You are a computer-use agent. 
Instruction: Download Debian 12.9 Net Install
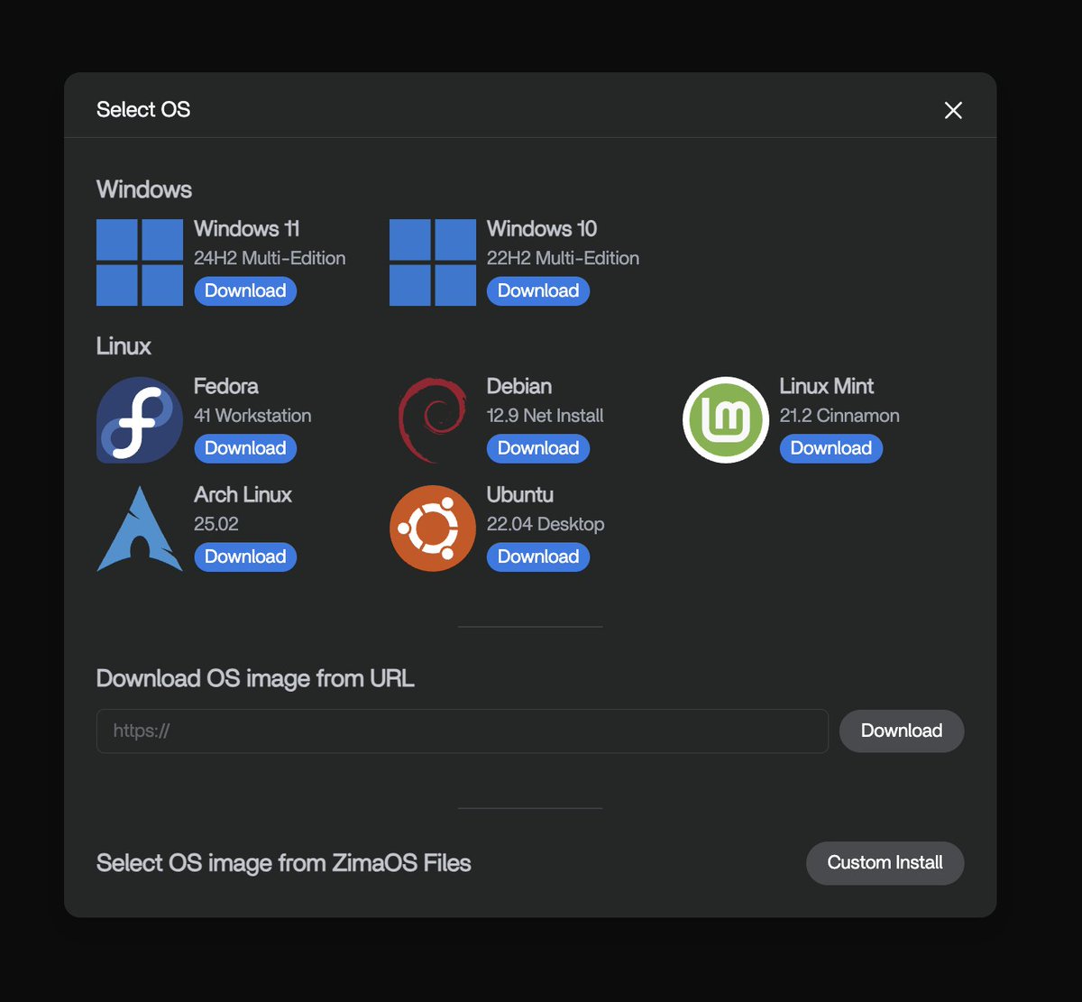tap(538, 448)
